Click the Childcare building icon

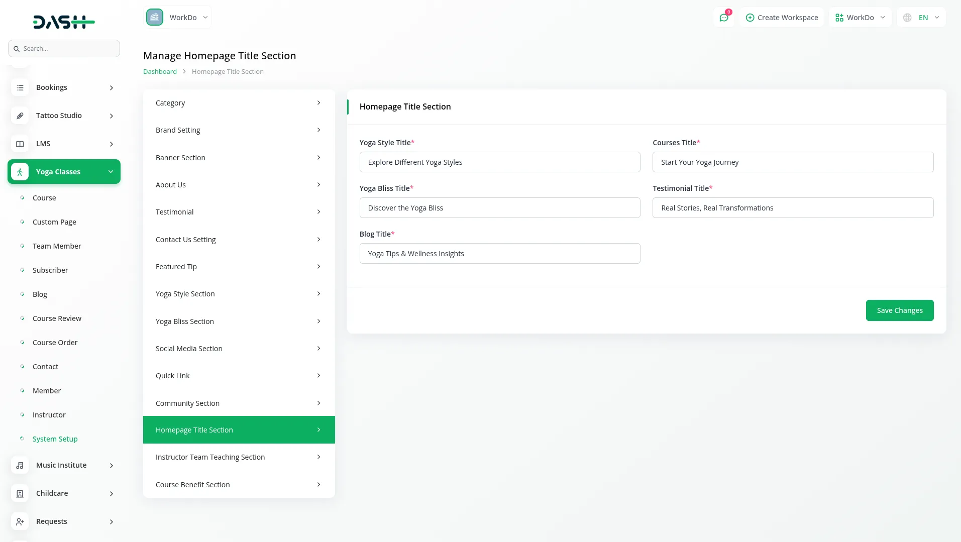click(x=20, y=493)
